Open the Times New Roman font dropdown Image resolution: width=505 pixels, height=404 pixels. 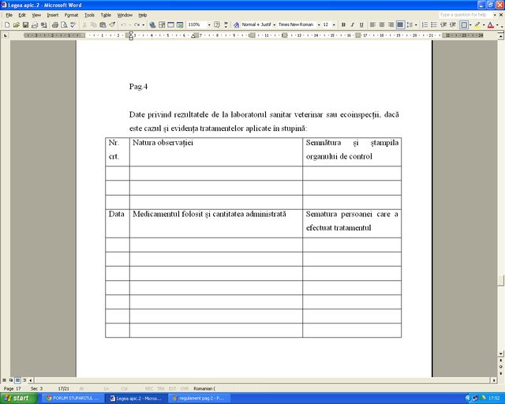pyautogui.click(x=319, y=24)
